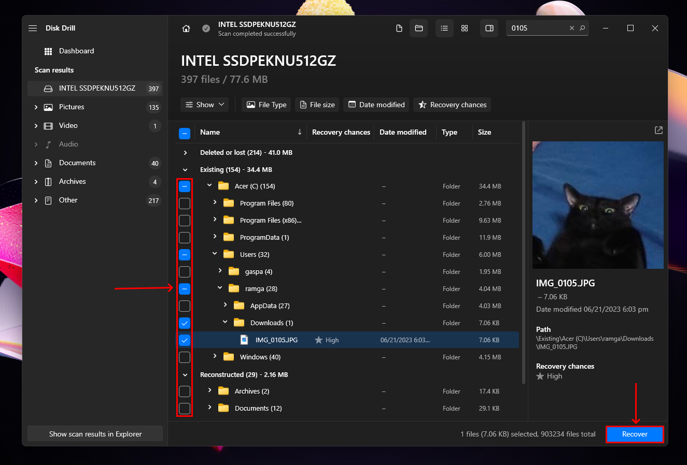
Task: Expand the Pictures category in sidebar
Action: coord(36,107)
